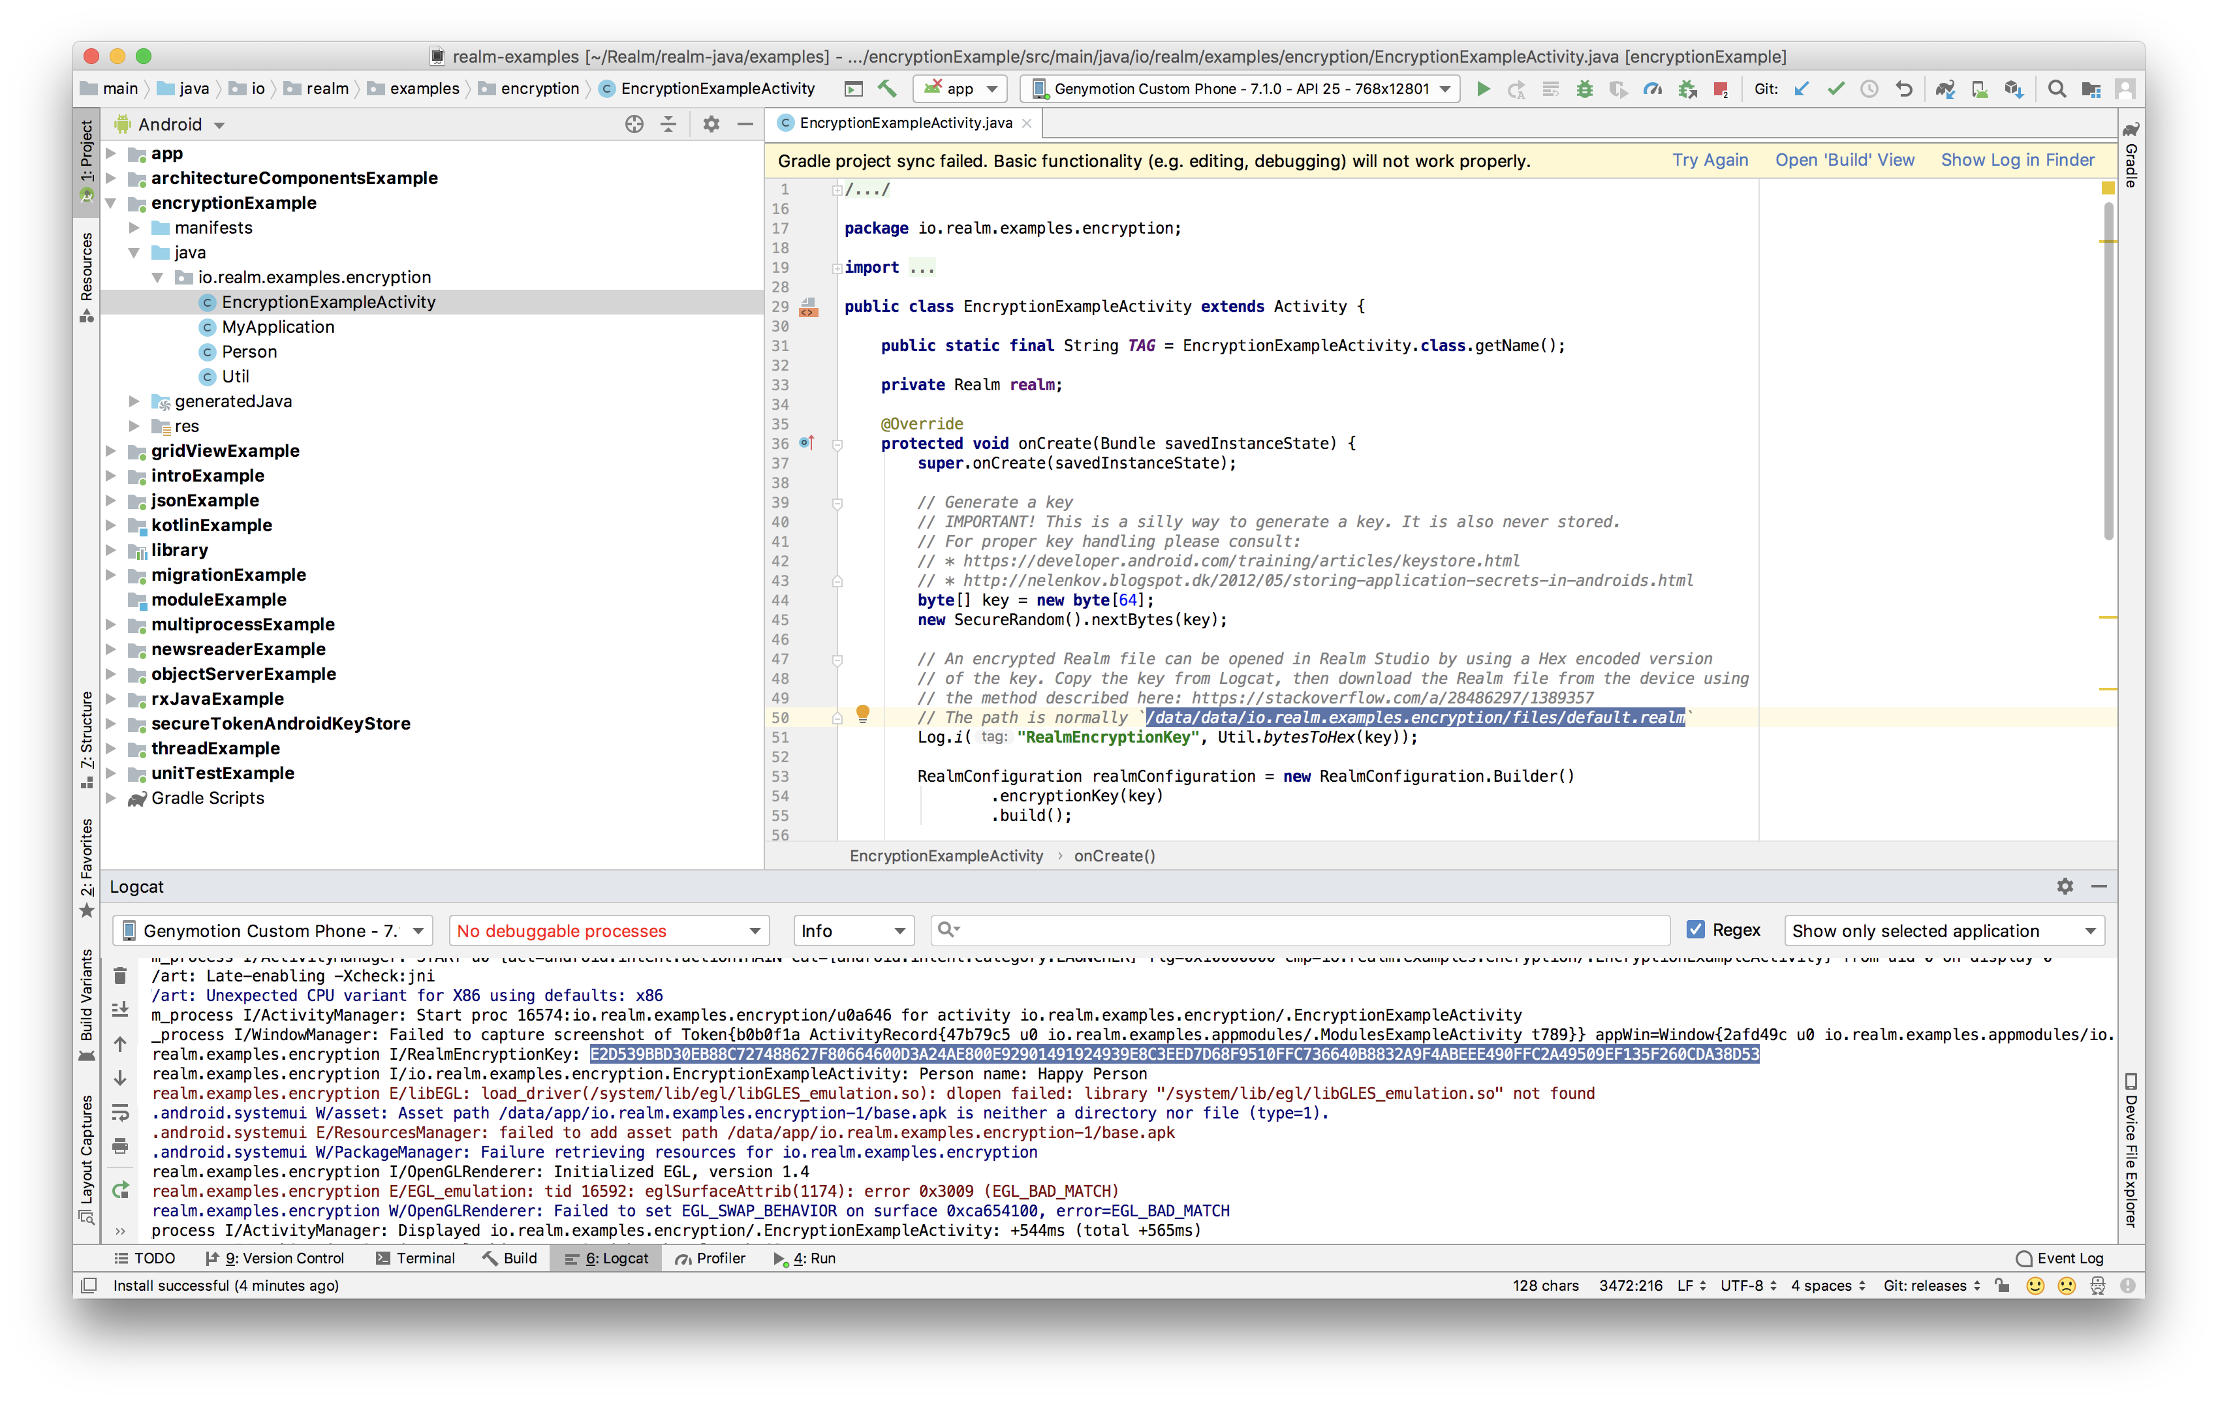The height and width of the screenshot is (1403, 2218).
Task: Open the Profiler tool tab
Action: [x=710, y=1259]
